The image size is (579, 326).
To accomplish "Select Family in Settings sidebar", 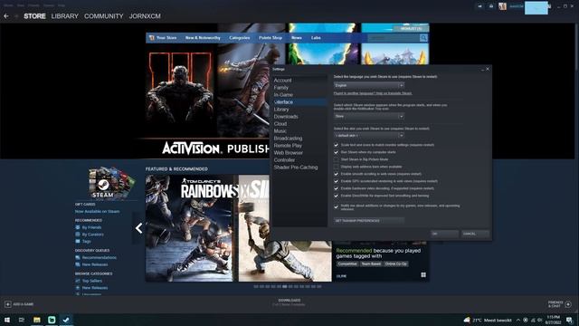I will coord(281,88).
